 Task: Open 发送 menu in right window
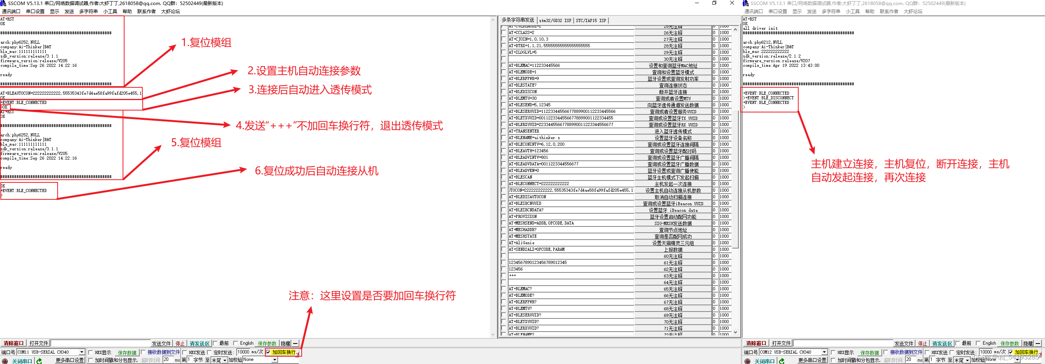coord(812,12)
